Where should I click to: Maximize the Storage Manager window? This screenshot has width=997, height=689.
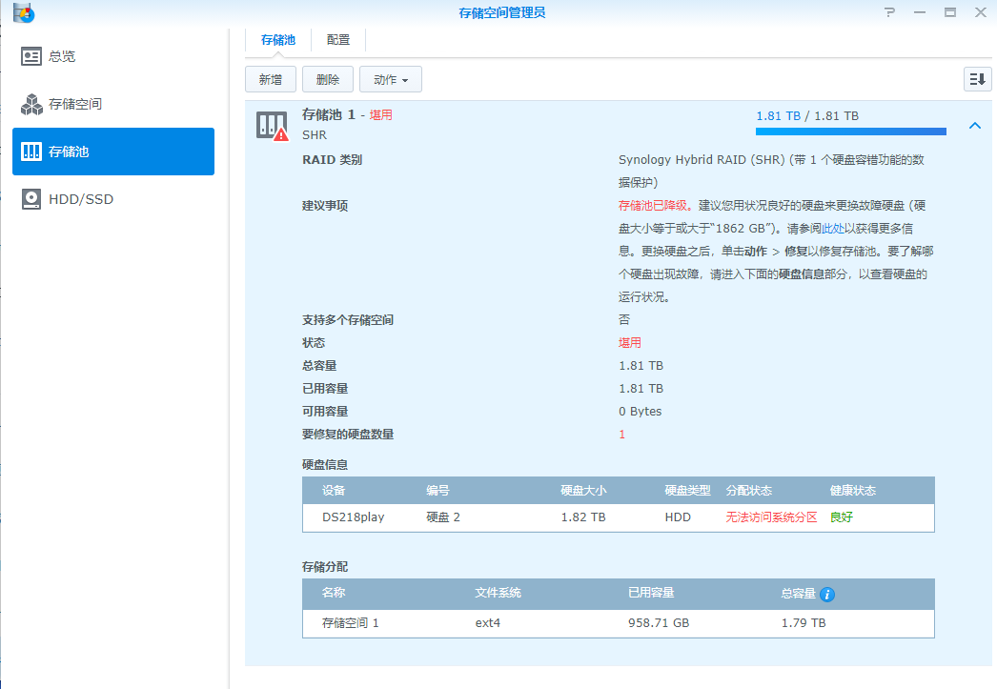(x=950, y=12)
